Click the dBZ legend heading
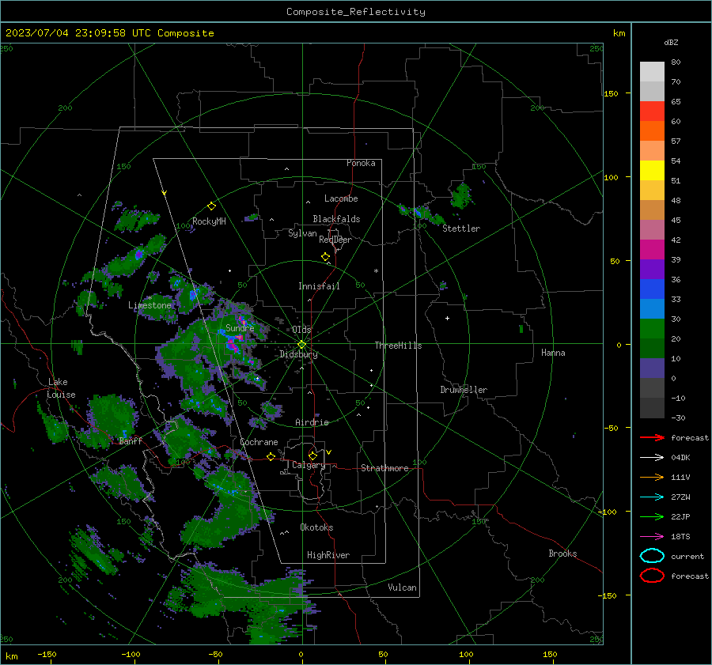The height and width of the screenshot is (665, 712). click(671, 42)
